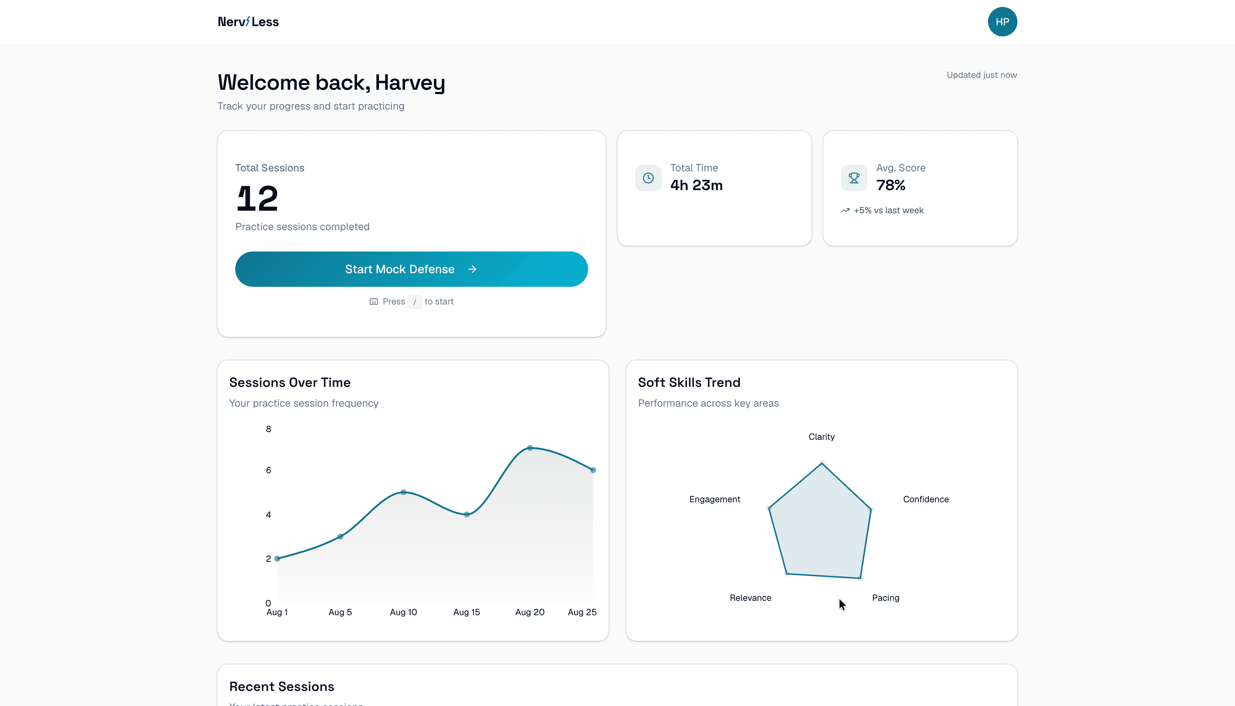Click the Aug 15 data point on chart

pyautogui.click(x=467, y=514)
